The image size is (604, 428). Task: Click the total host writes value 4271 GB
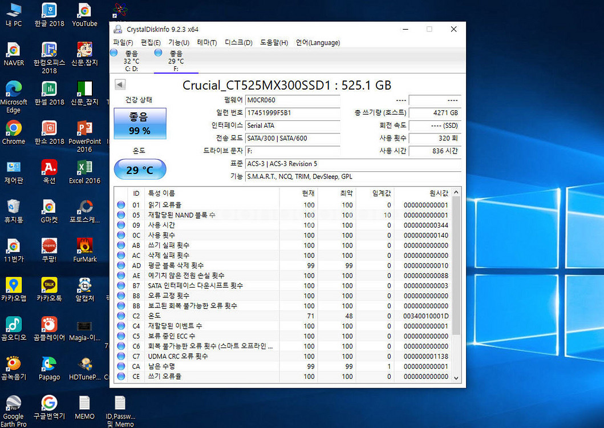(x=435, y=113)
